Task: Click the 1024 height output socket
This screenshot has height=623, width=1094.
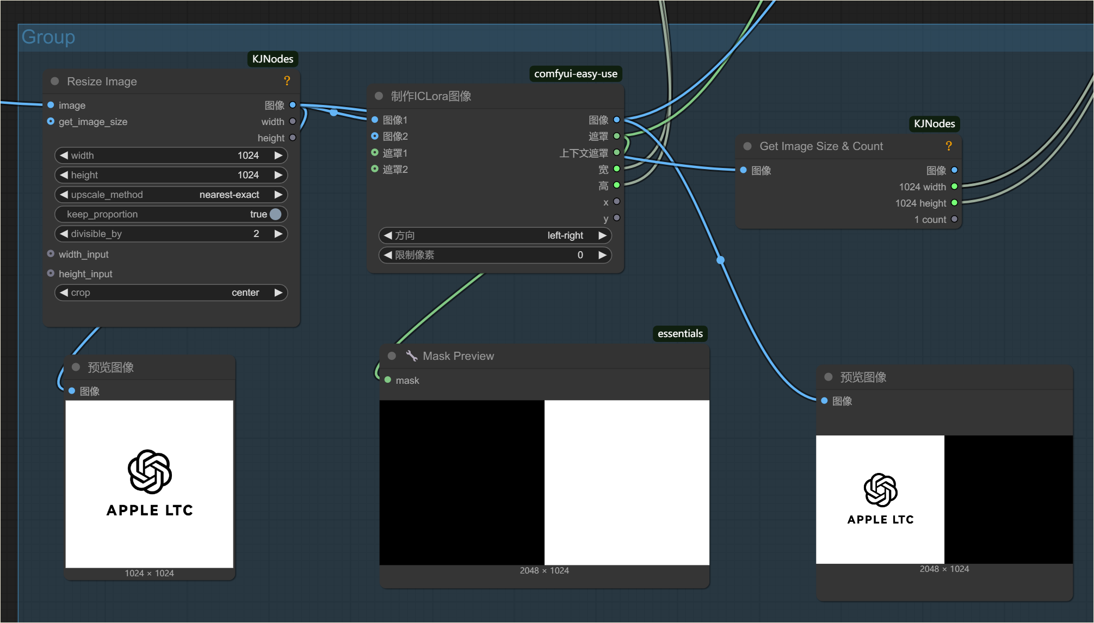Action: coord(954,203)
